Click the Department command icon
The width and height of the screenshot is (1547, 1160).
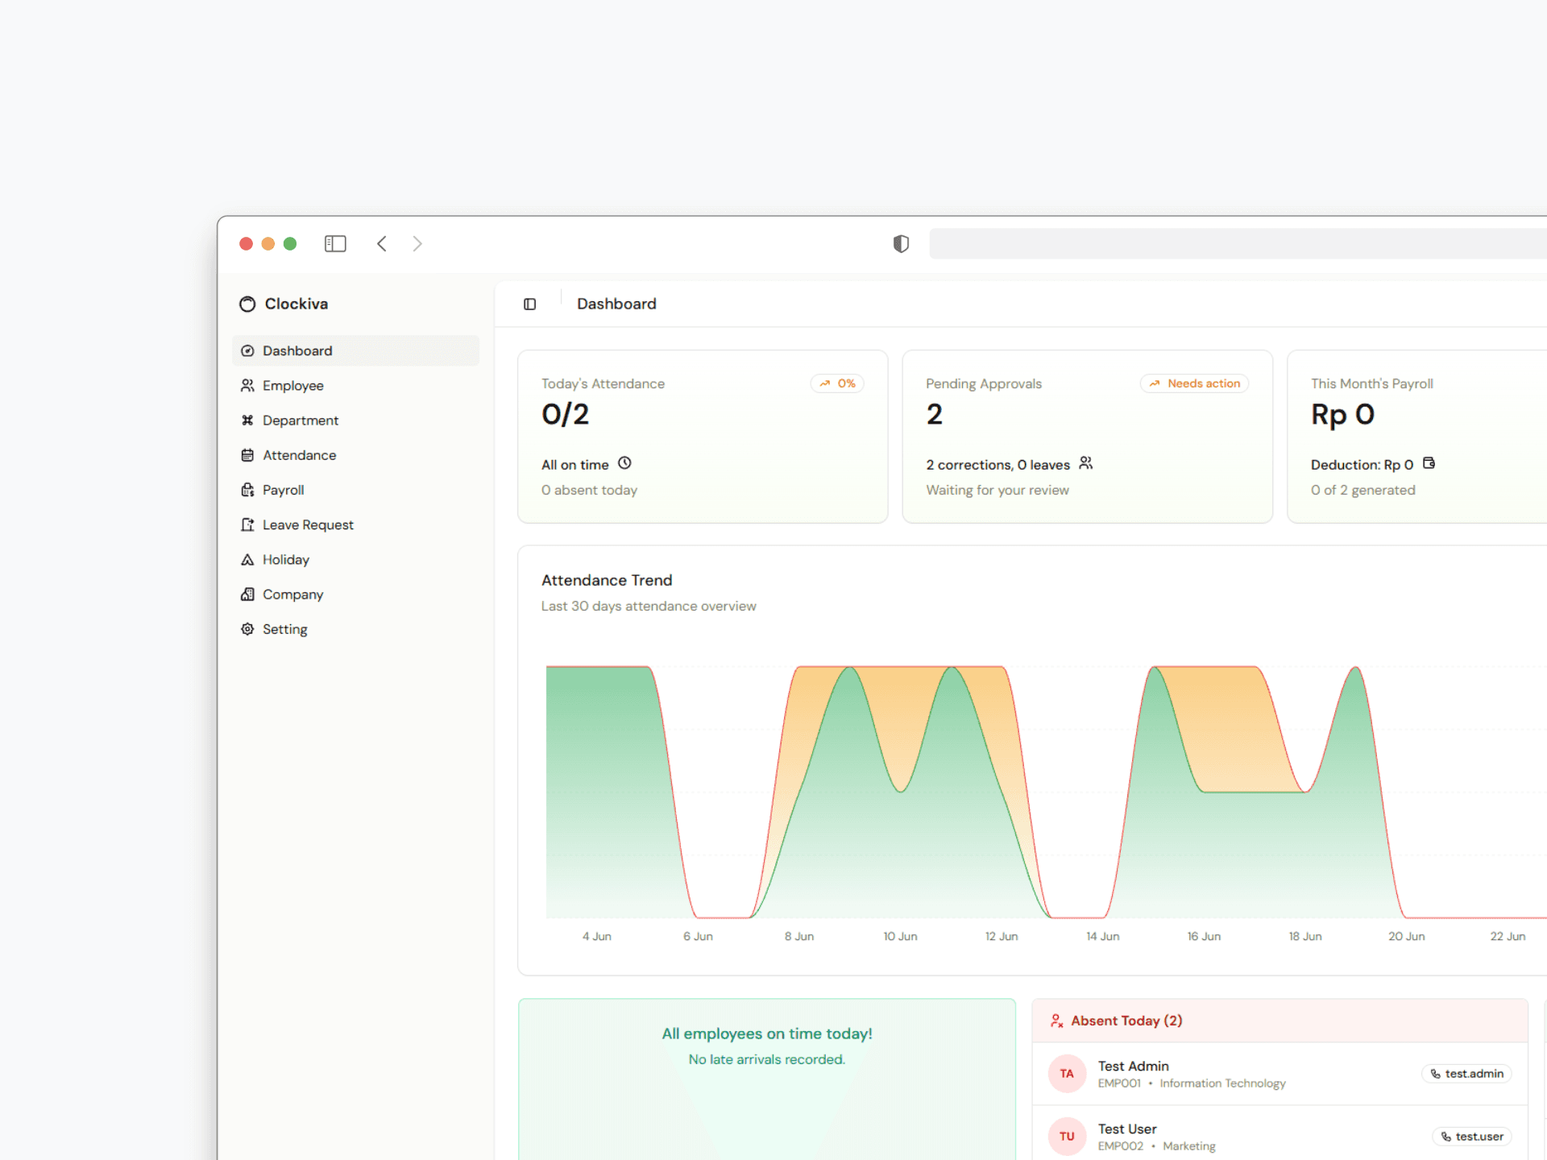pos(247,420)
